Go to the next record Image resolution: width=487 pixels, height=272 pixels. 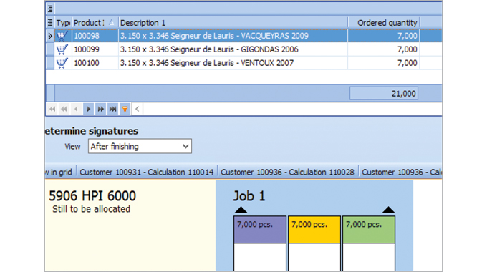click(89, 109)
